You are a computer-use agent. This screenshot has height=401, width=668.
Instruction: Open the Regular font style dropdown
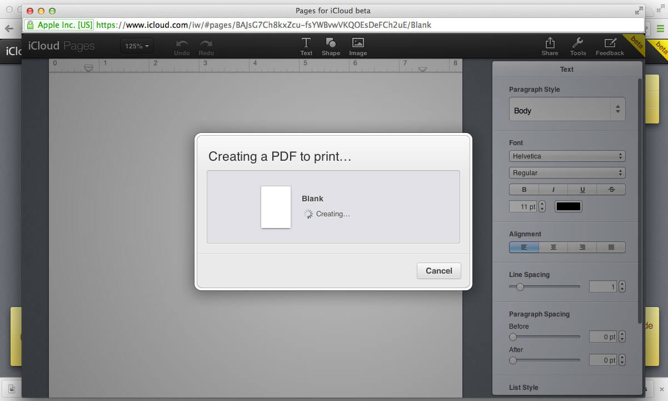(567, 173)
